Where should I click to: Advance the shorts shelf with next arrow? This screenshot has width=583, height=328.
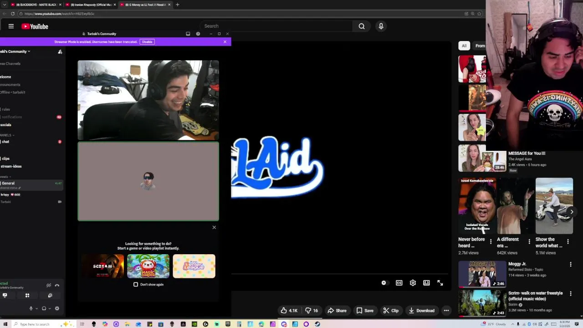(572, 212)
